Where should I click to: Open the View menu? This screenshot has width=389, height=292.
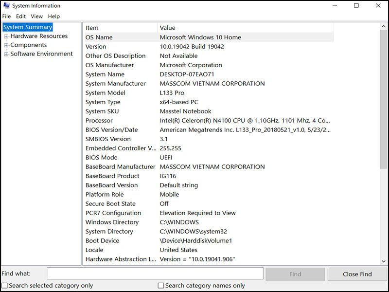tap(36, 16)
